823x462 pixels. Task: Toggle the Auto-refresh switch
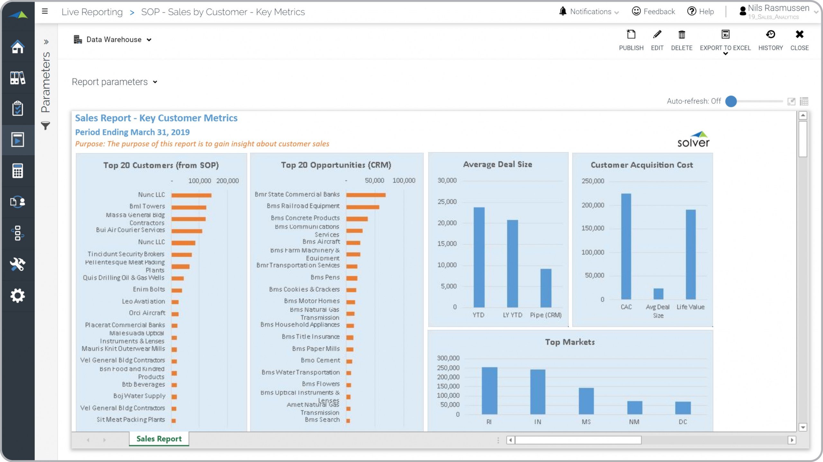[731, 101]
